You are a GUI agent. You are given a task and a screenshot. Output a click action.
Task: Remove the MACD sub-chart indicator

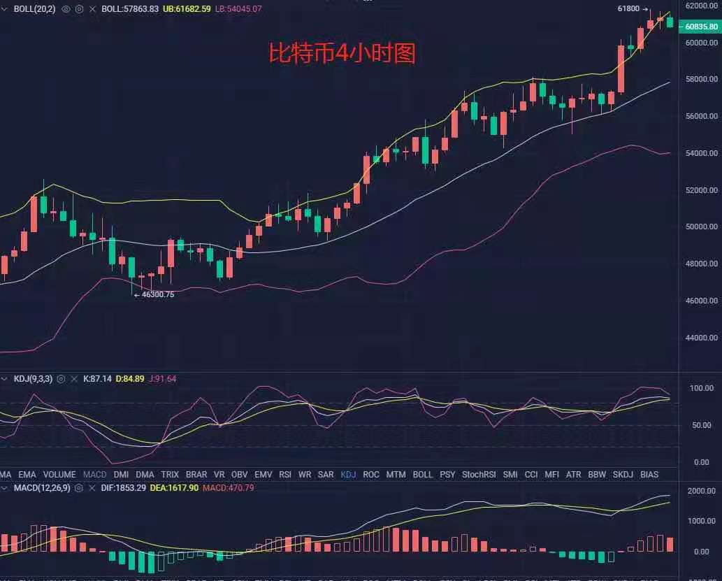pos(92,487)
